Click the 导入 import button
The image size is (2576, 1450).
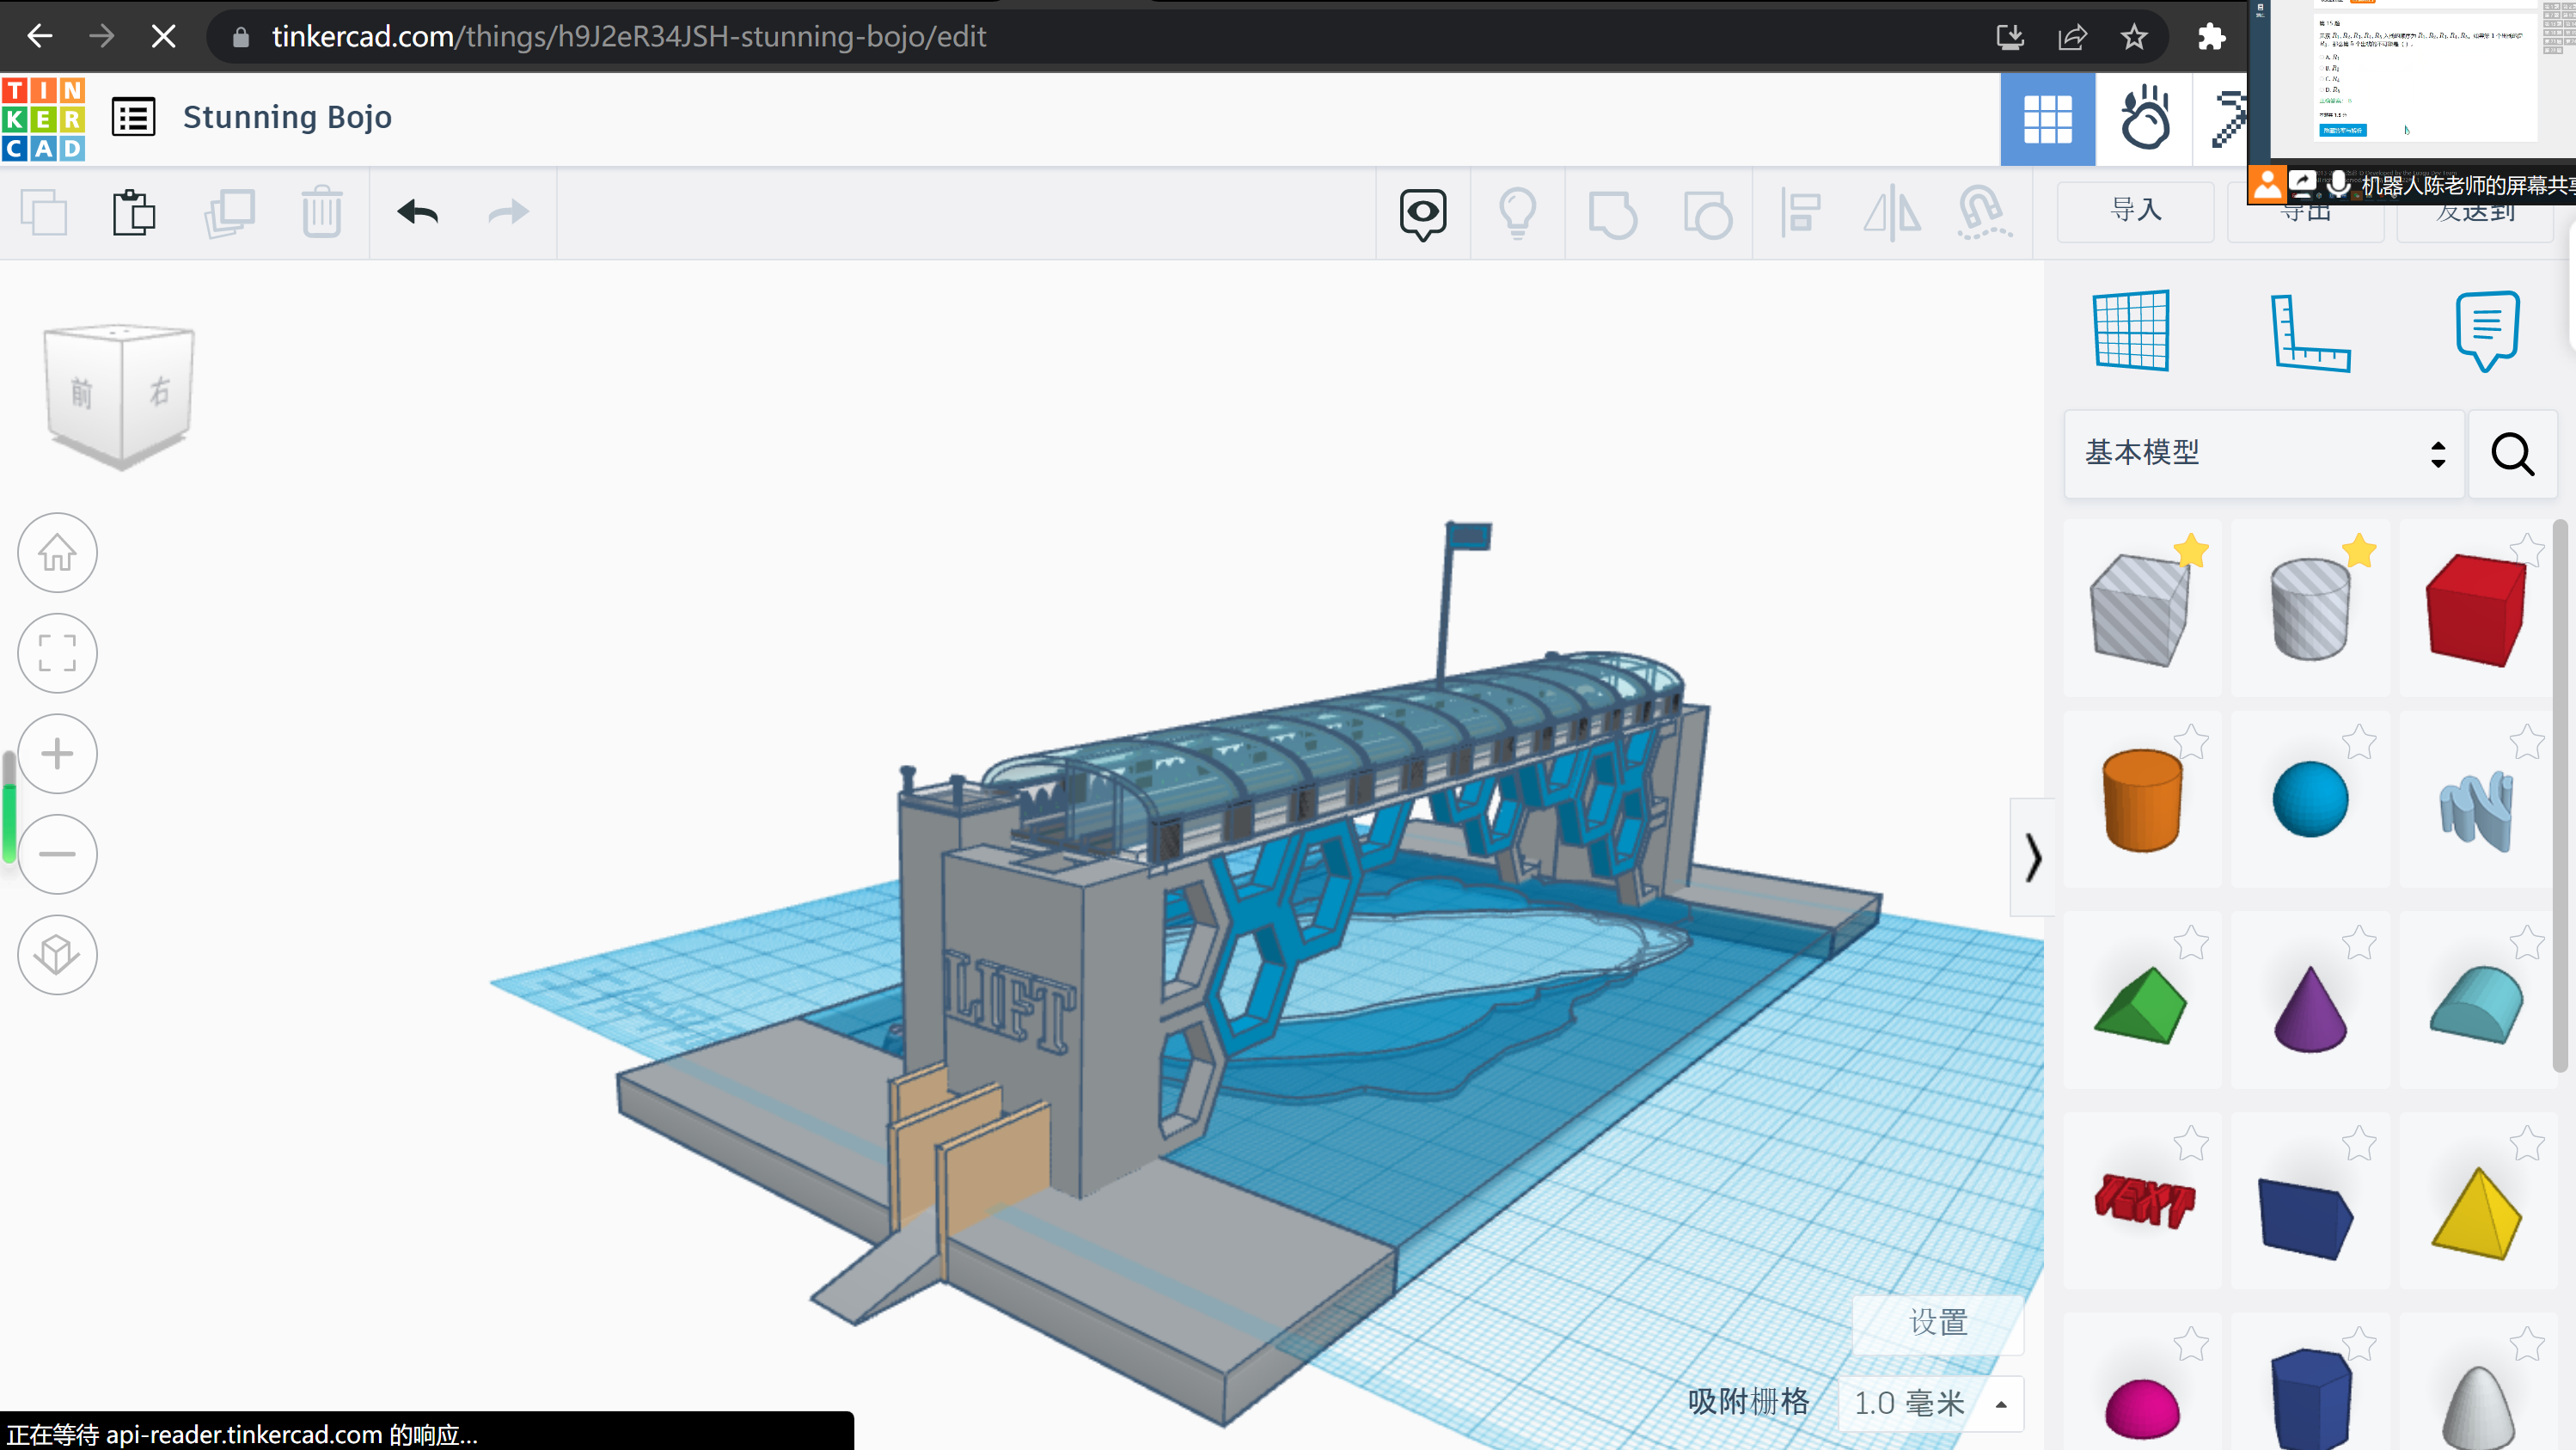click(x=2135, y=211)
